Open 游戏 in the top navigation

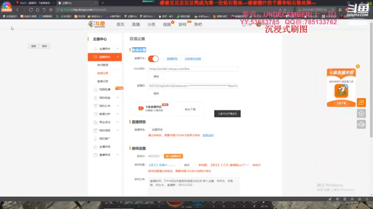pos(182,25)
